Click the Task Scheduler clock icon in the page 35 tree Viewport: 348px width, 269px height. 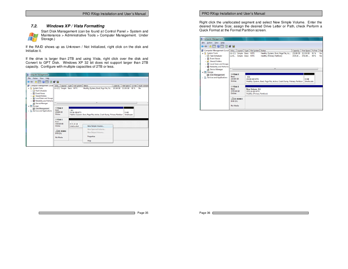pos(34,91)
